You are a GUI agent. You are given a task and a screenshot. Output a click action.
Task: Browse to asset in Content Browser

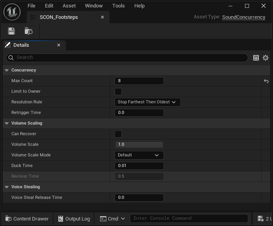[x=28, y=31]
